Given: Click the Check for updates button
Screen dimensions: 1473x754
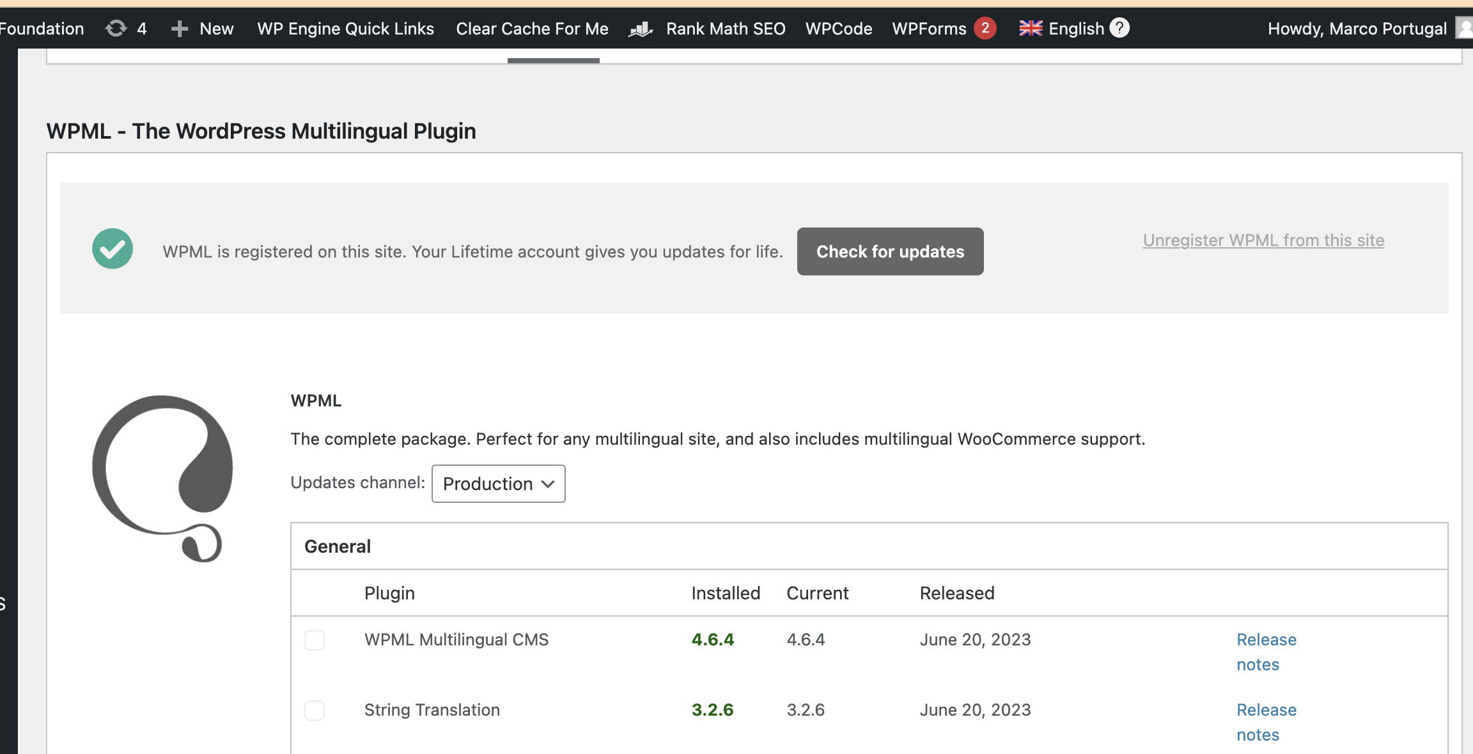Looking at the screenshot, I should 891,252.
